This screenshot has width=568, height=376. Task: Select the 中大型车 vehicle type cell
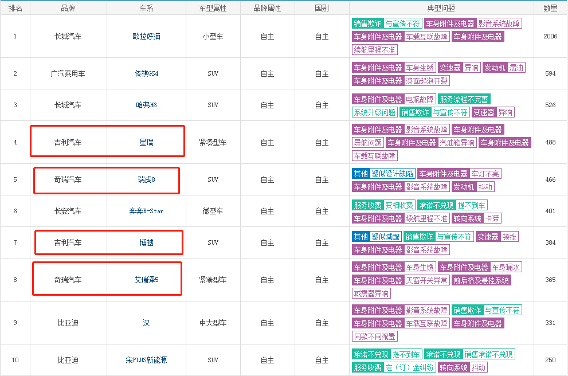(213, 323)
